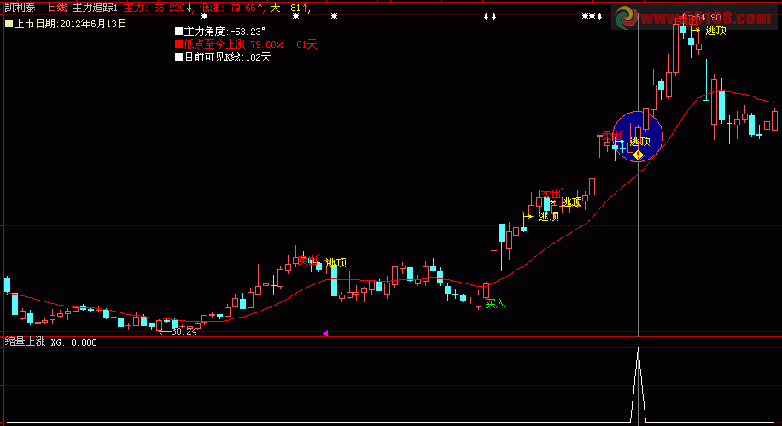
Task: Select the red square before 低点至今上涨
Action: [178, 44]
